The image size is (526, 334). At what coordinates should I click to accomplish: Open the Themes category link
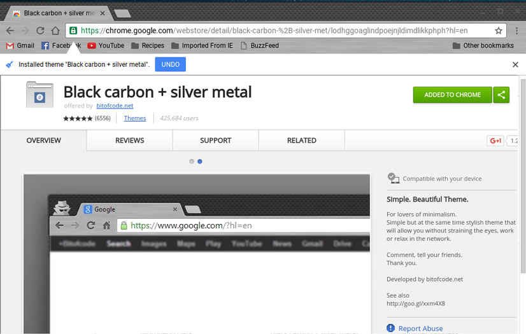[135, 118]
